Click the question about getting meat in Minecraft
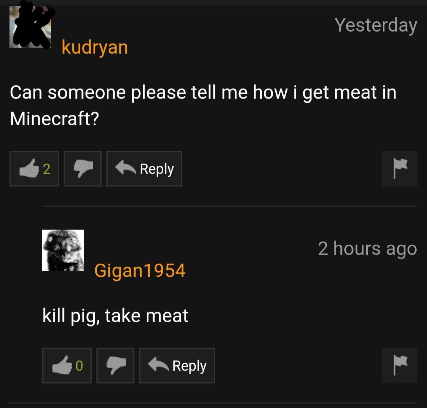The width and height of the screenshot is (427, 408). [203, 105]
